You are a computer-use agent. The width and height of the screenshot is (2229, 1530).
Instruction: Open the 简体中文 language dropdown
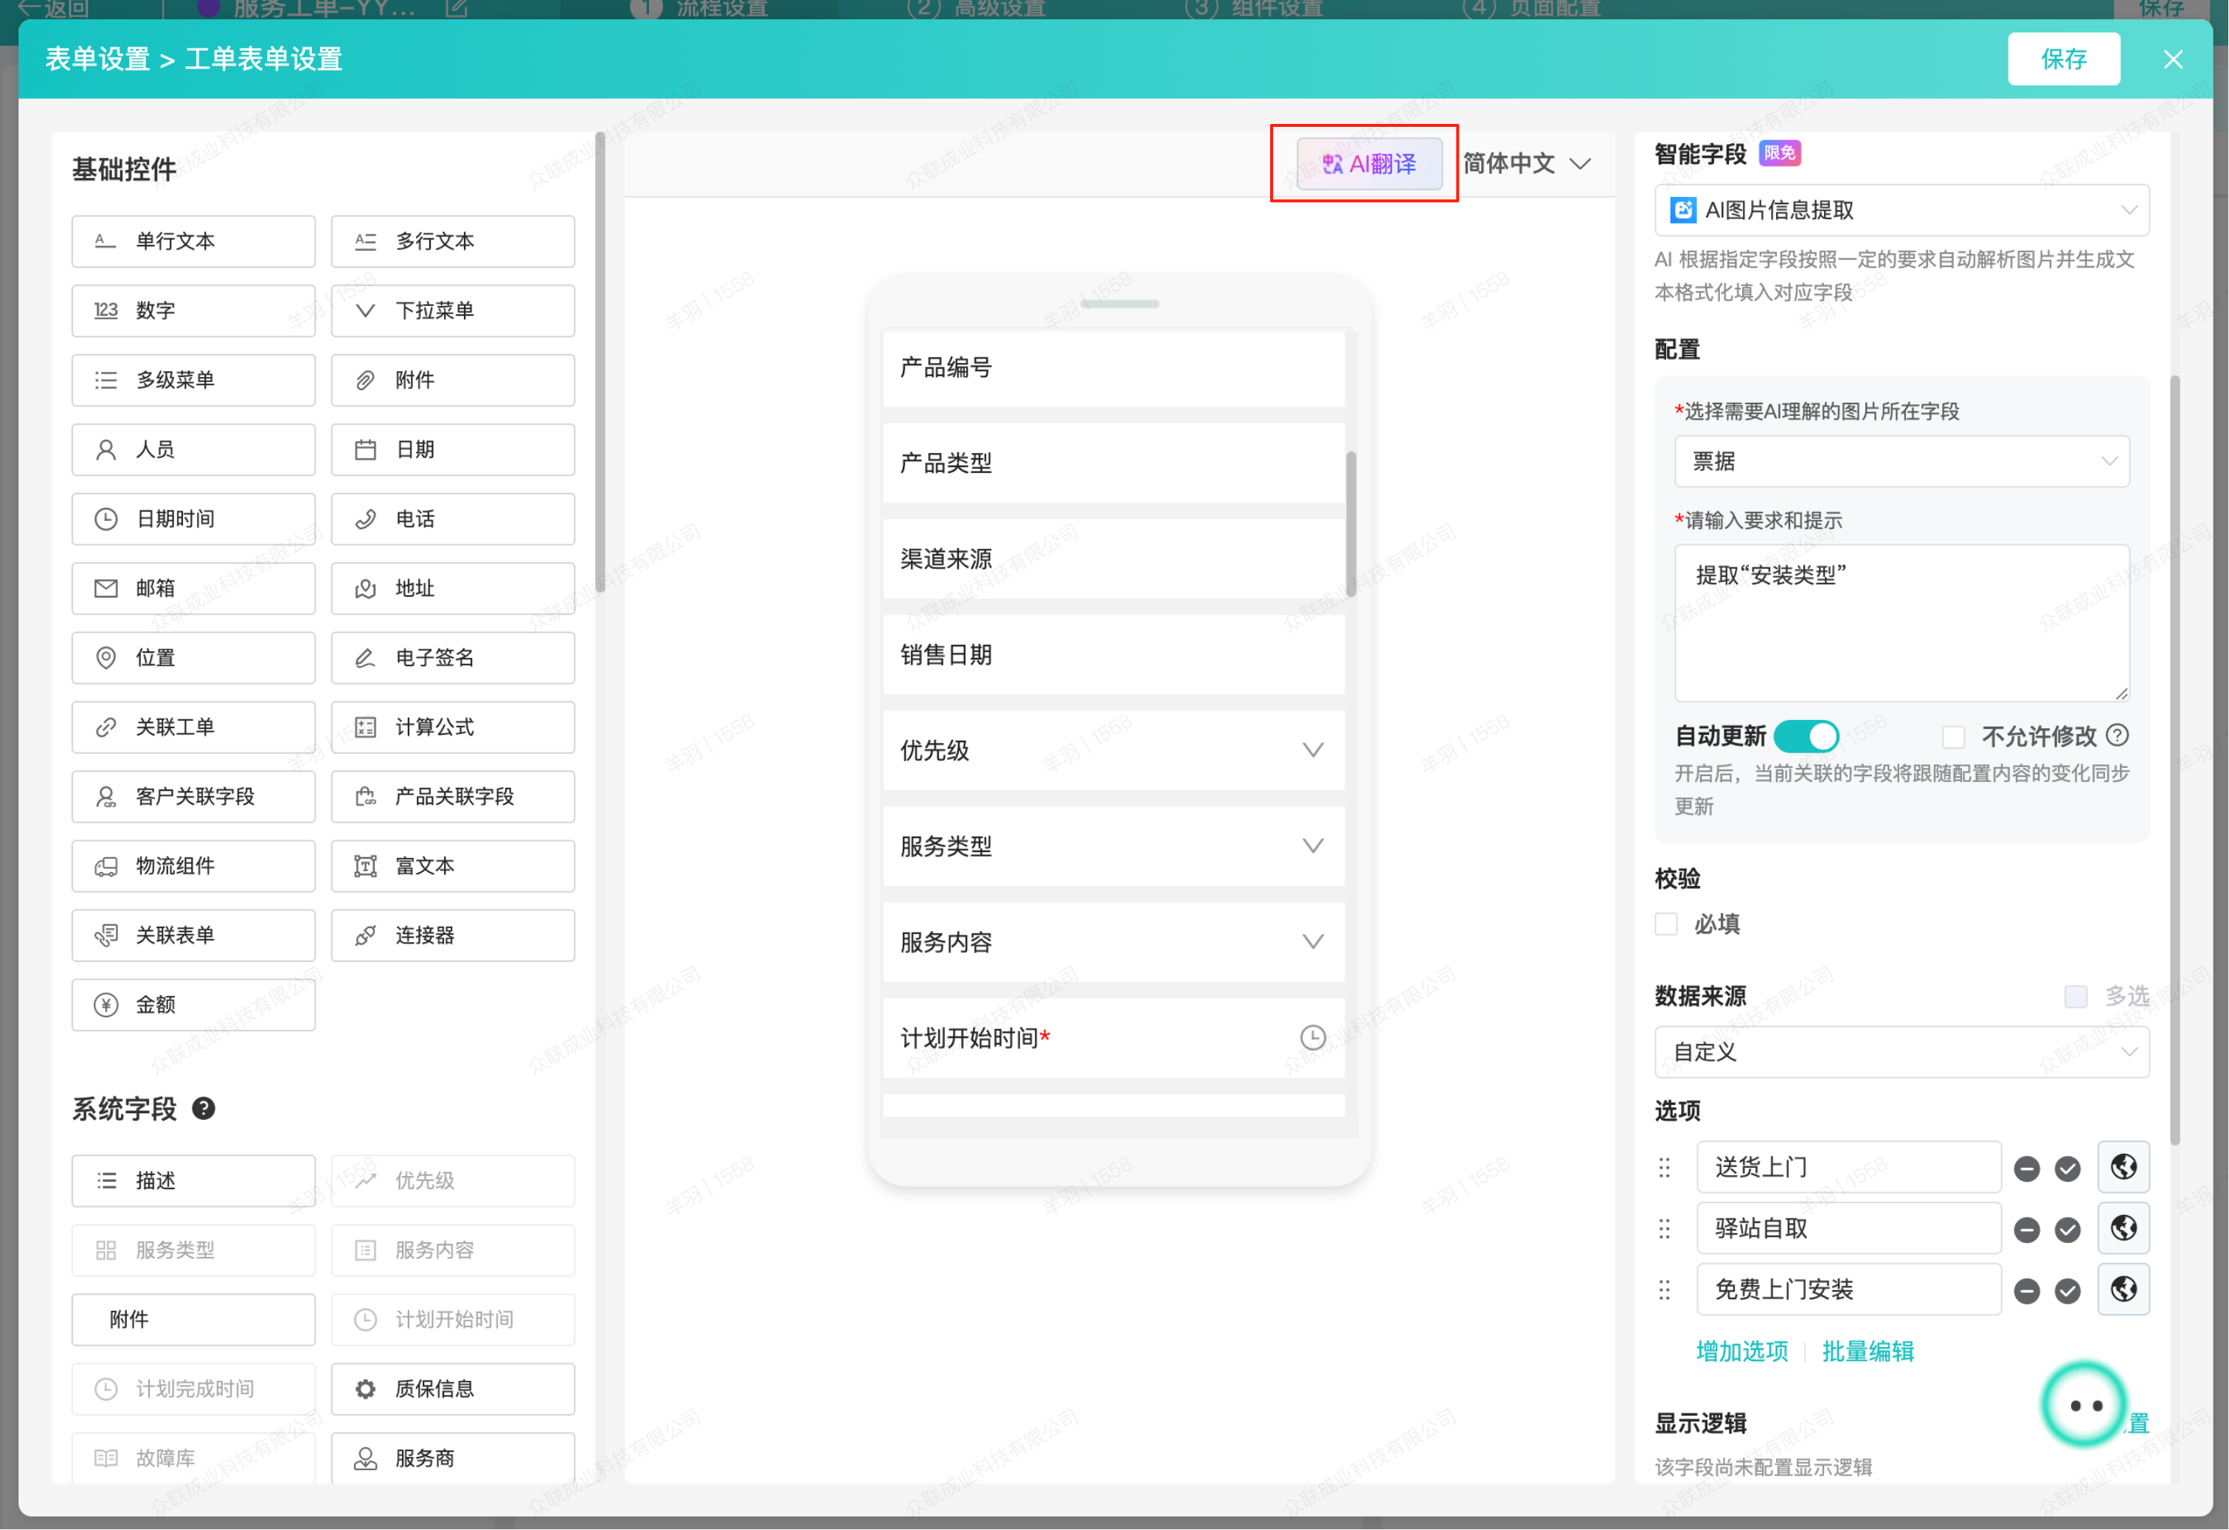[1526, 164]
